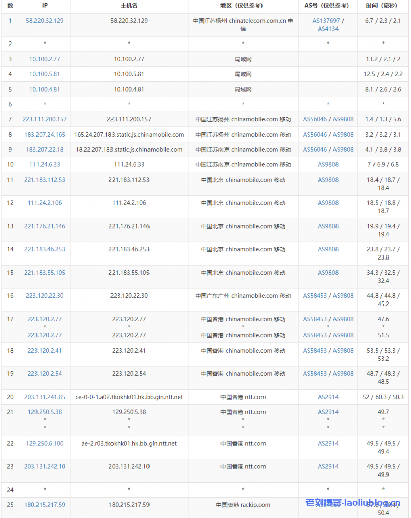
Task: Click IP link 203.131.241.85
Action: (x=45, y=397)
